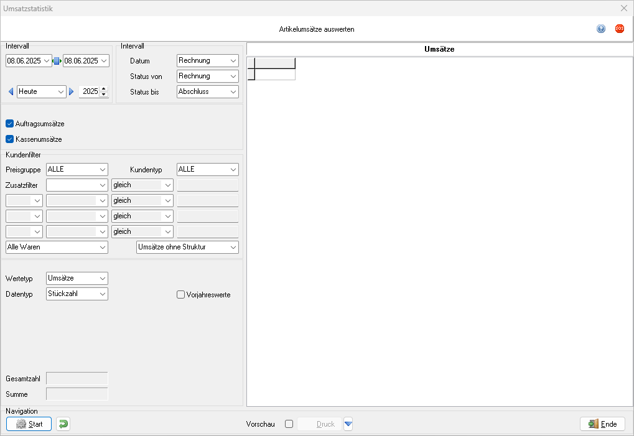Expand the Status bis Abschluss dropdown
This screenshot has height=436, width=634.
point(233,92)
